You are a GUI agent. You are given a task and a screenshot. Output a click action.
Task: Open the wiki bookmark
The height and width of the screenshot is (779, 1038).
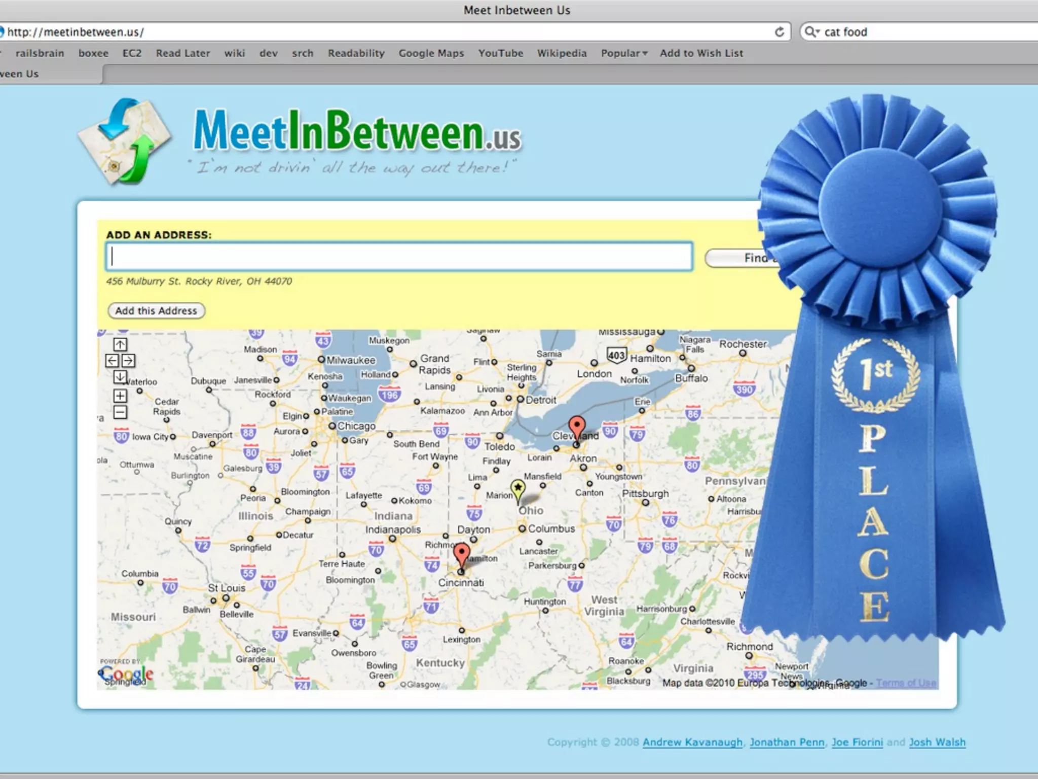coord(235,53)
